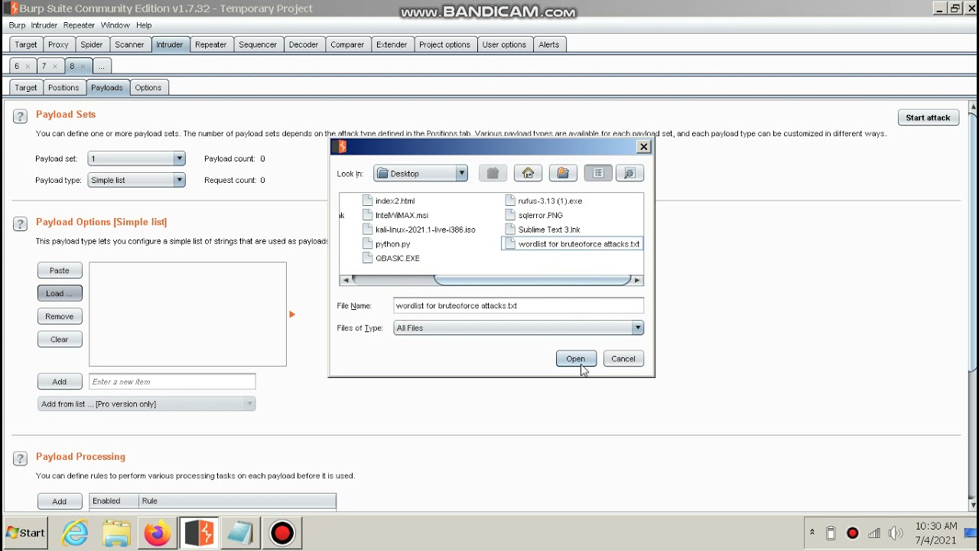Viewport: 979px width, 551px height.
Task: Open File Explorer from the taskbar
Action: (x=116, y=533)
